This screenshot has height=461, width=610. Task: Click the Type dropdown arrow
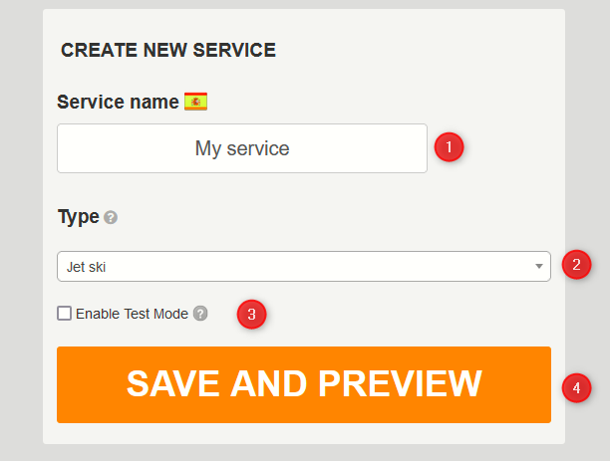539,266
